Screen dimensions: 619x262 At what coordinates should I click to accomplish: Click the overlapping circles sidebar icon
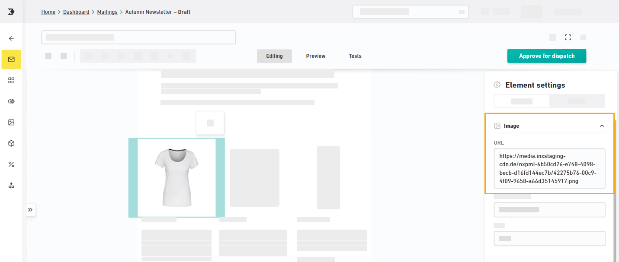pyautogui.click(x=11, y=101)
